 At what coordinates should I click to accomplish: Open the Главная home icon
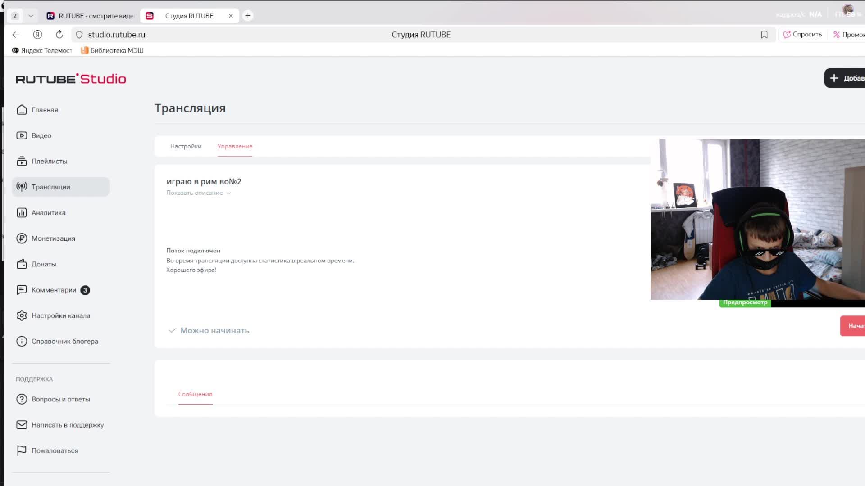22,110
